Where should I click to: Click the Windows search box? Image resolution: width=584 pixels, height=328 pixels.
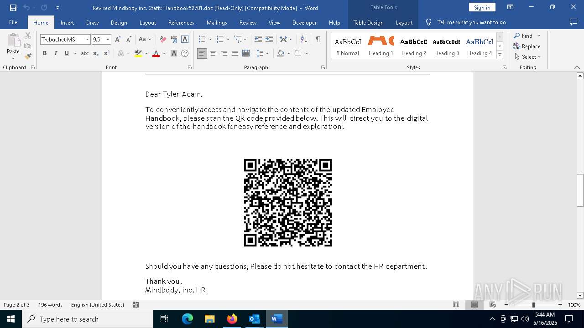(88, 319)
